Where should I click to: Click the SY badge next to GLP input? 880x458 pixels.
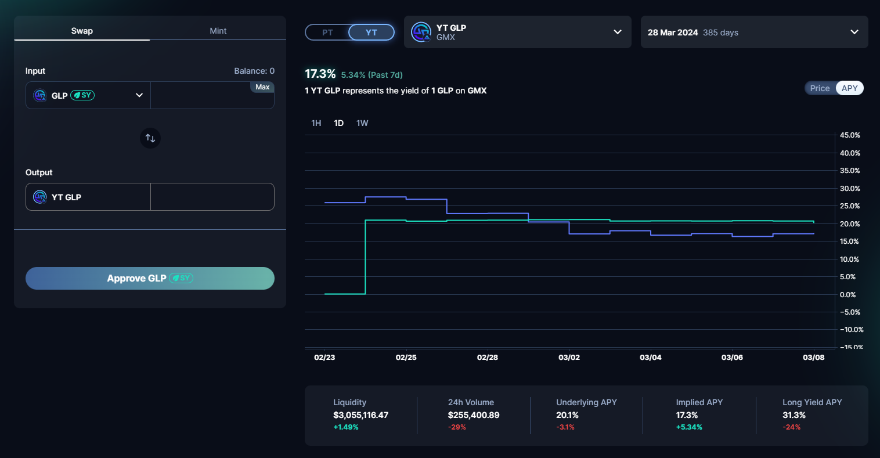[x=82, y=95]
